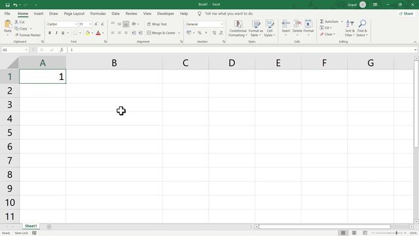Increase indent of cell contents

(140, 33)
